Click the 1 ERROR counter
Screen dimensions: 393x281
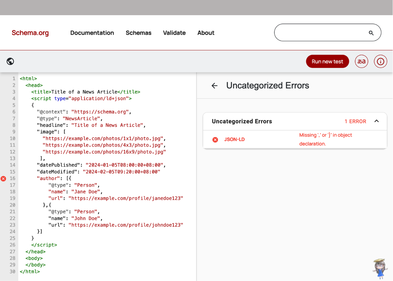point(355,121)
